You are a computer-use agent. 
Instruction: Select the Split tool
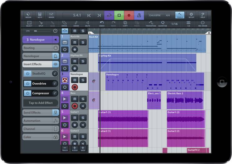point(41,23)
